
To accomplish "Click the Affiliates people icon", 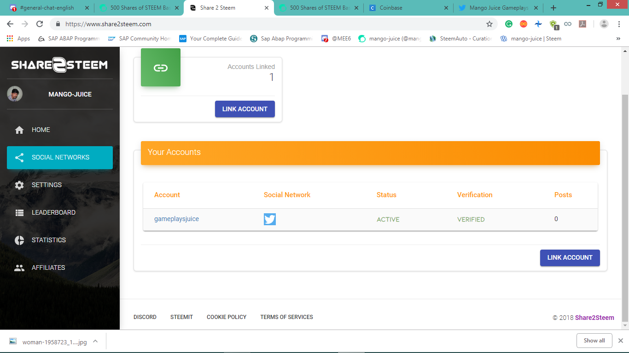I will click(x=19, y=268).
